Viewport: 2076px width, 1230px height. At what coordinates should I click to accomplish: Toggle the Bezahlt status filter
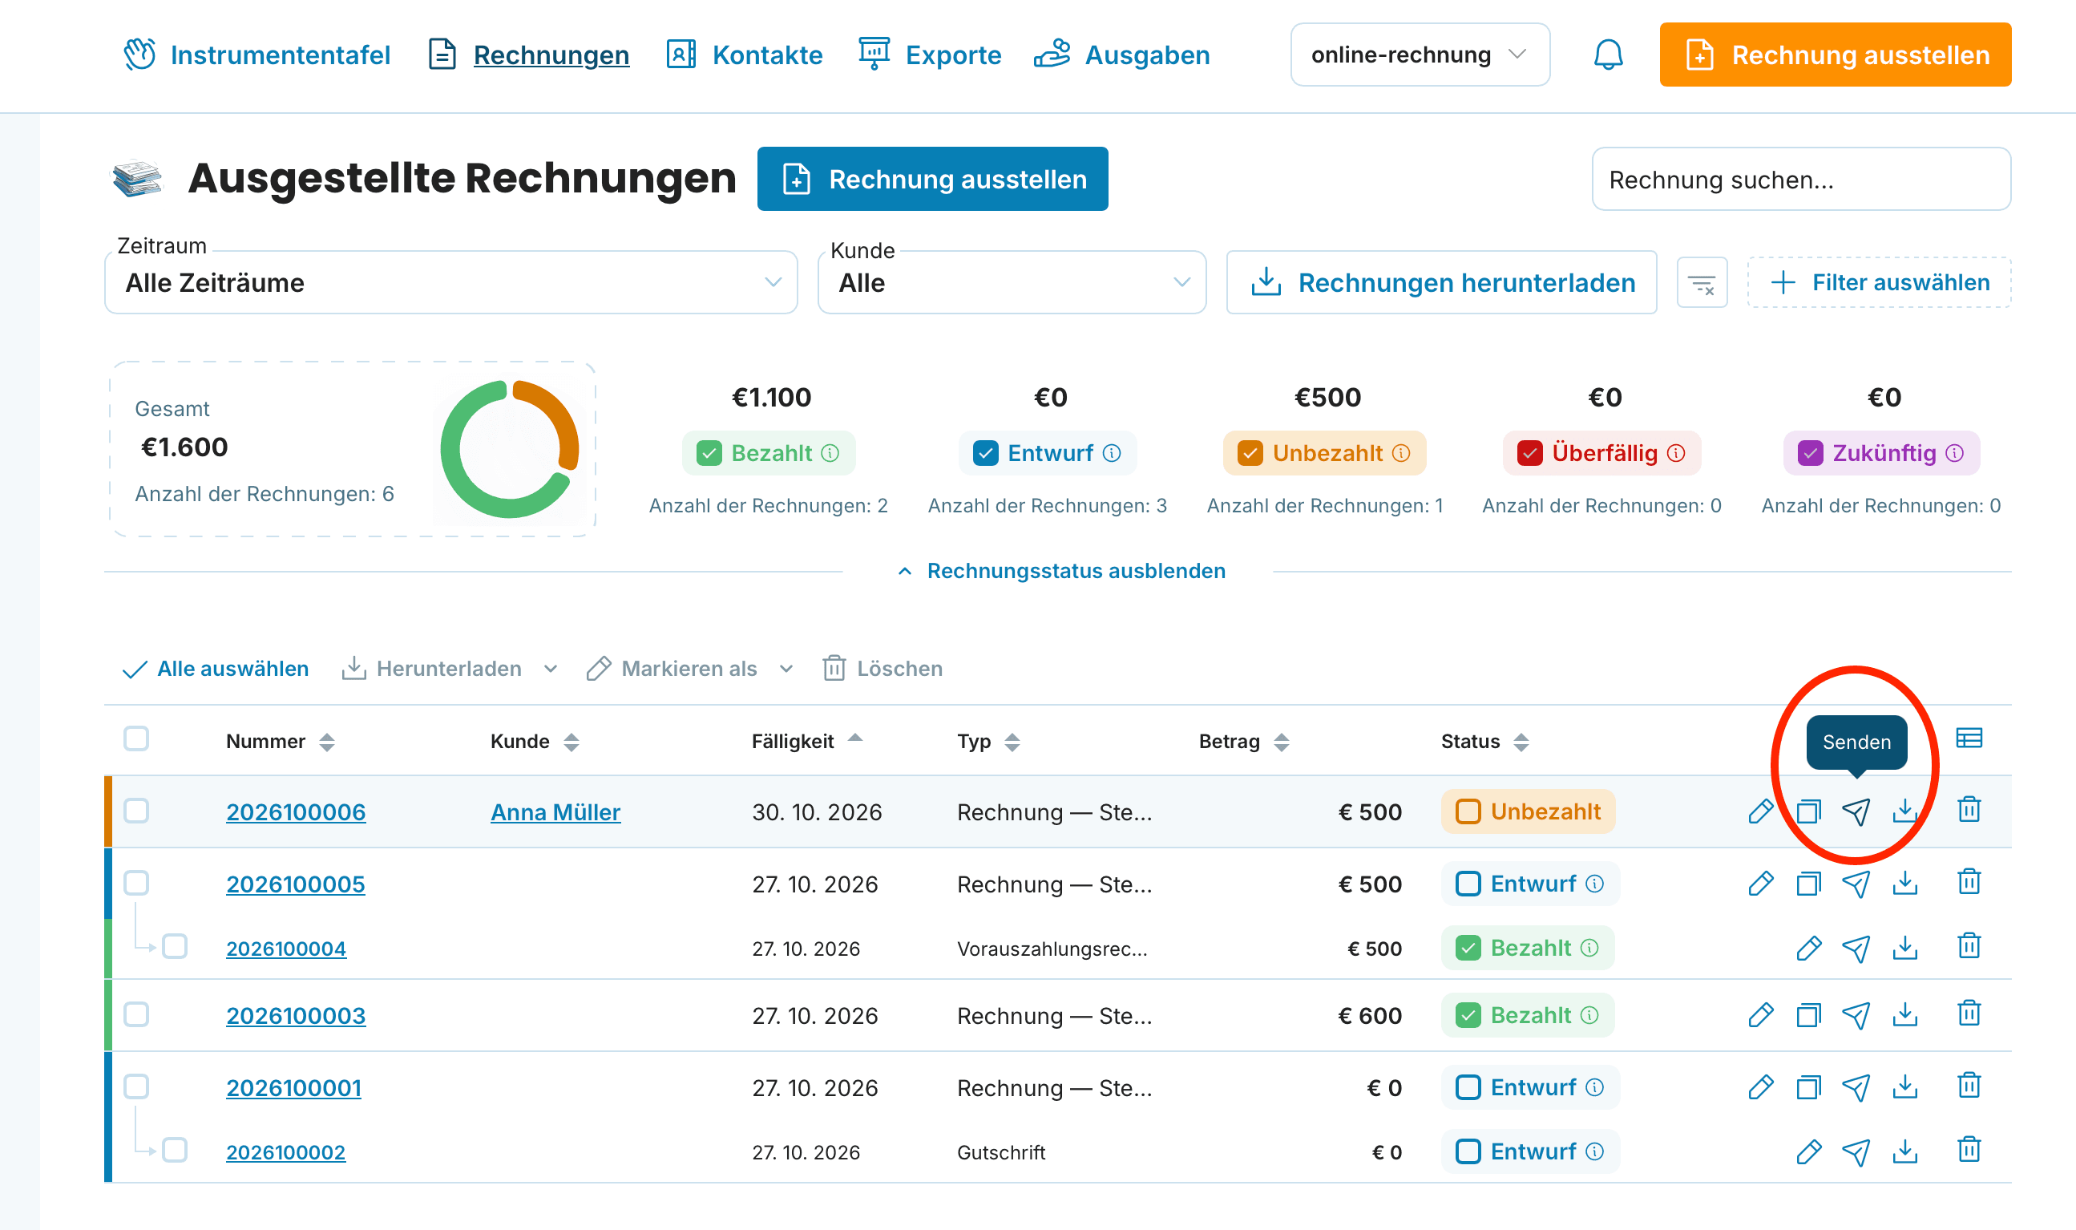pos(768,453)
